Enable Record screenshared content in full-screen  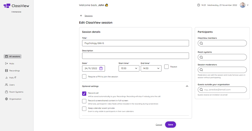(84, 101)
